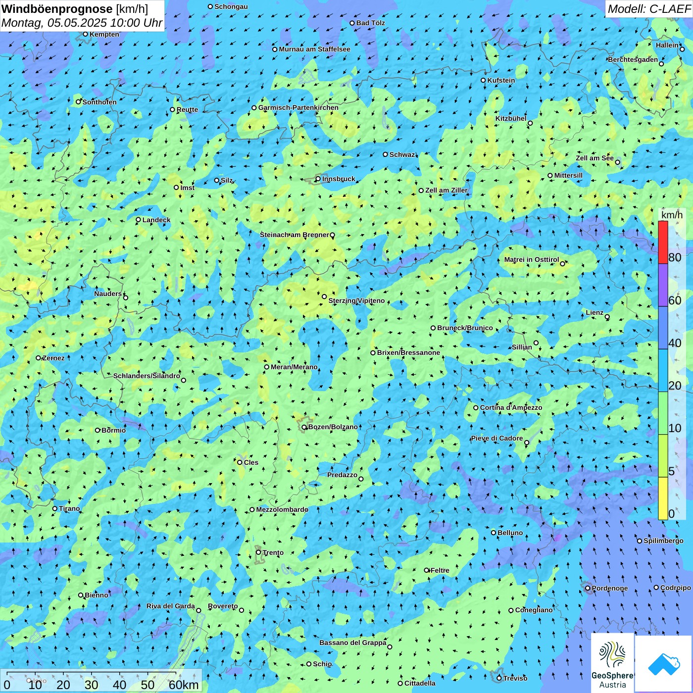This screenshot has height=693, width=693.
Task: Click the 'Modell: C-LAEF' label
Action: coord(648,8)
